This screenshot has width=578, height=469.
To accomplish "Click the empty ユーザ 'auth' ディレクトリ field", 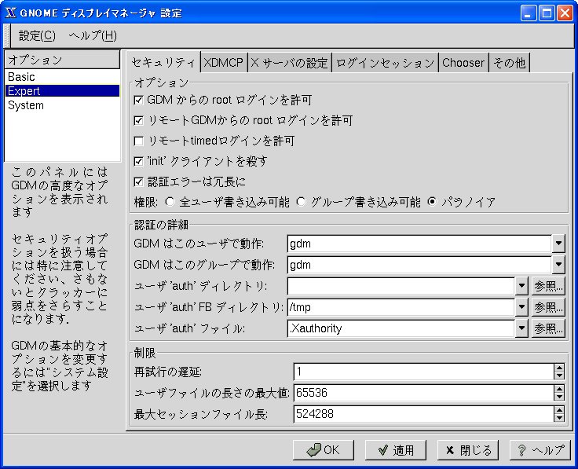I will (401, 286).
